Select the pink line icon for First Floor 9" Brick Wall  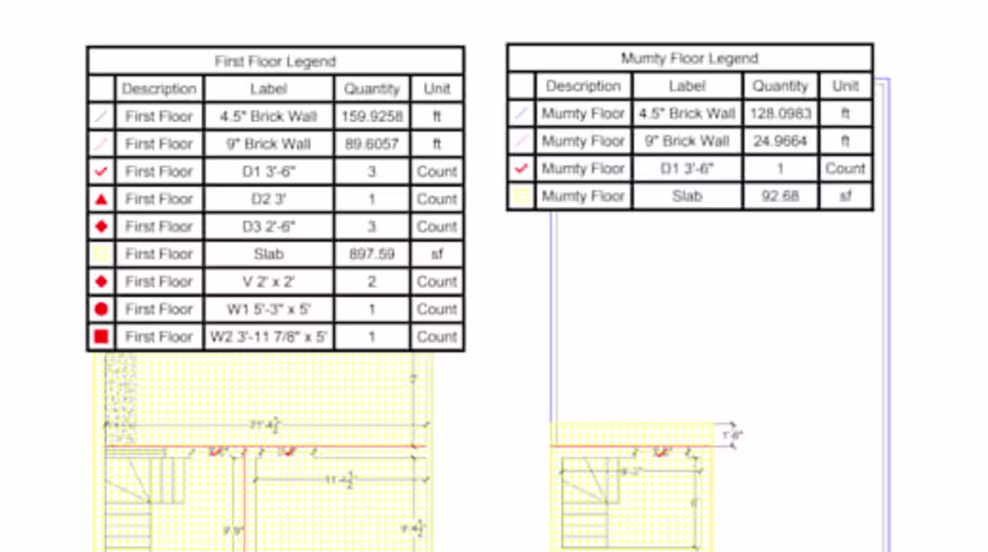coord(101,145)
